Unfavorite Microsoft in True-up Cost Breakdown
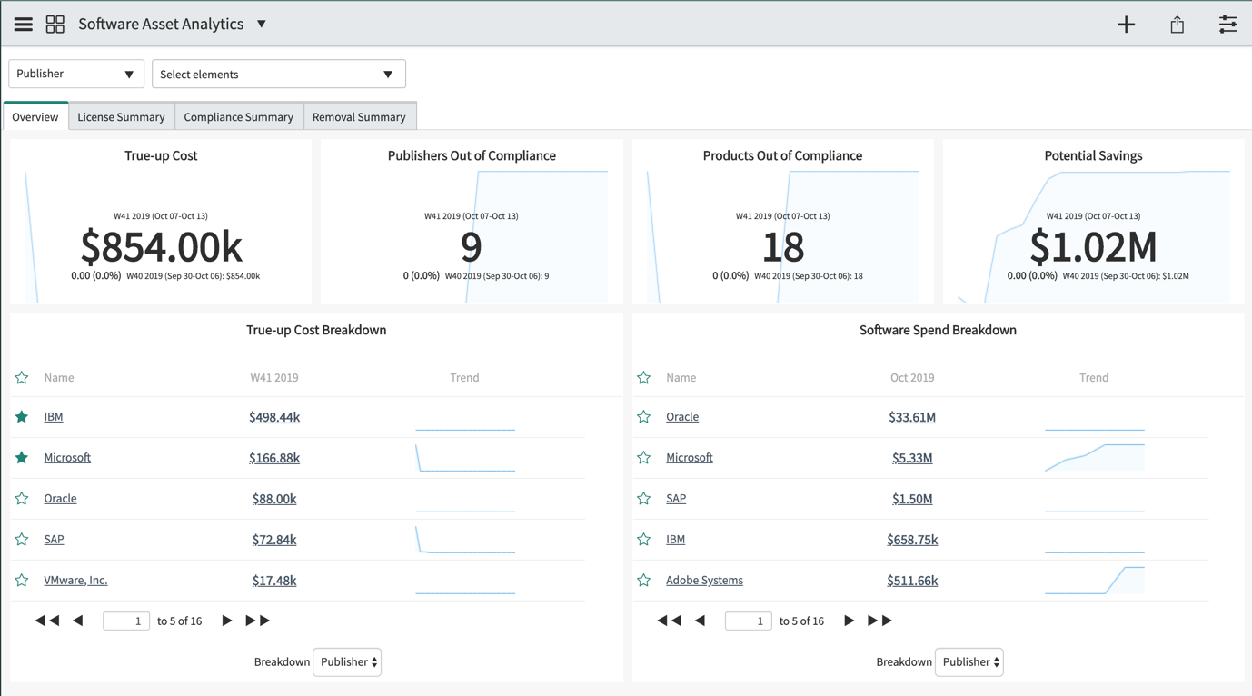 pyautogui.click(x=22, y=458)
